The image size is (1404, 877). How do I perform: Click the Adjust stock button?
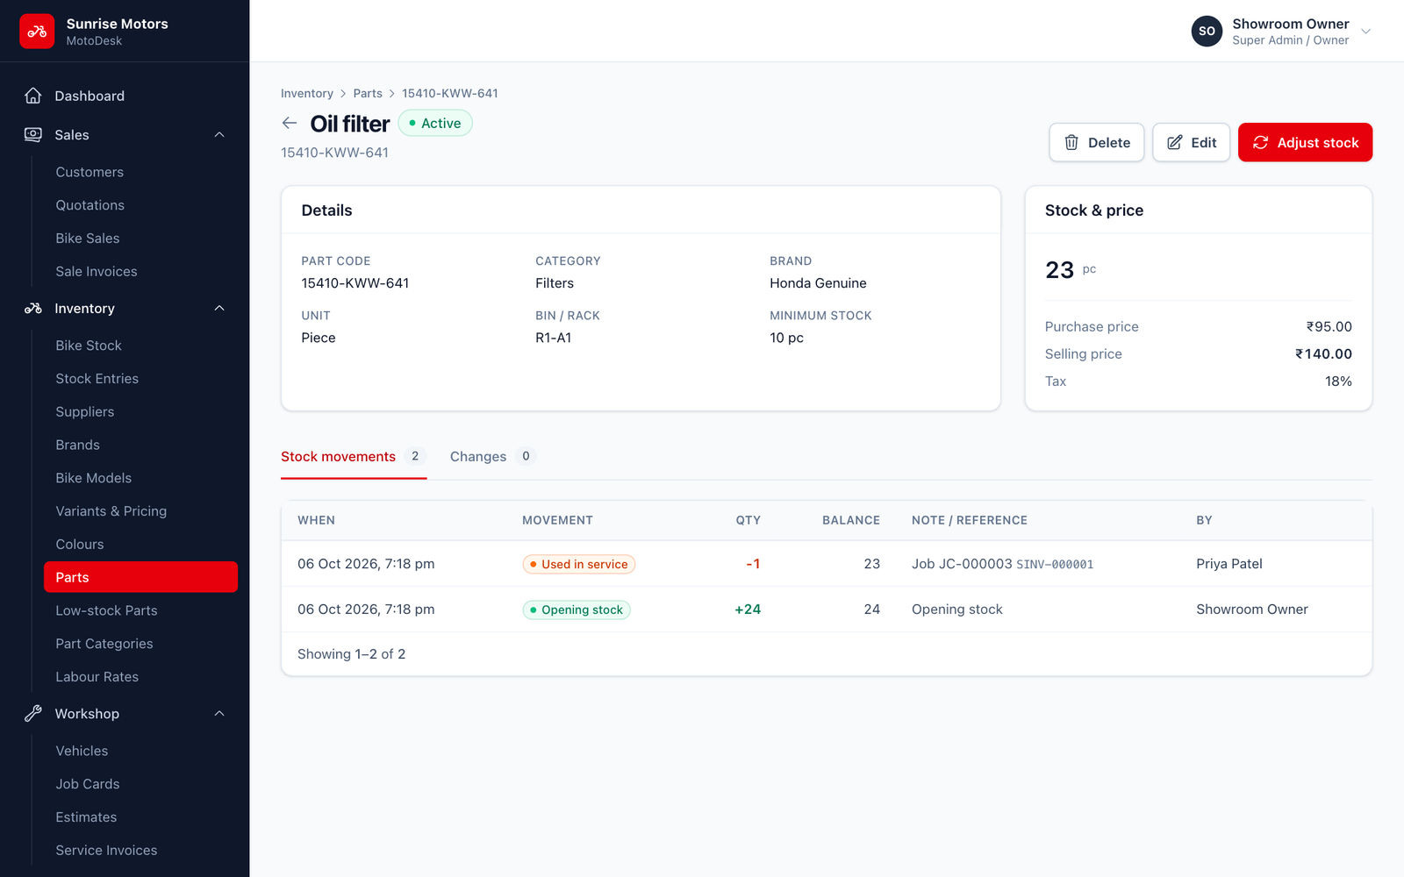tap(1305, 142)
